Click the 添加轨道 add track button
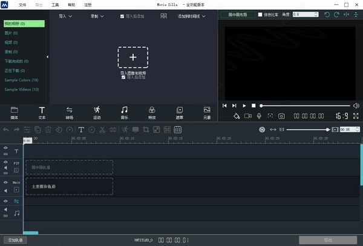This screenshot has height=246, width=363. (15, 240)
